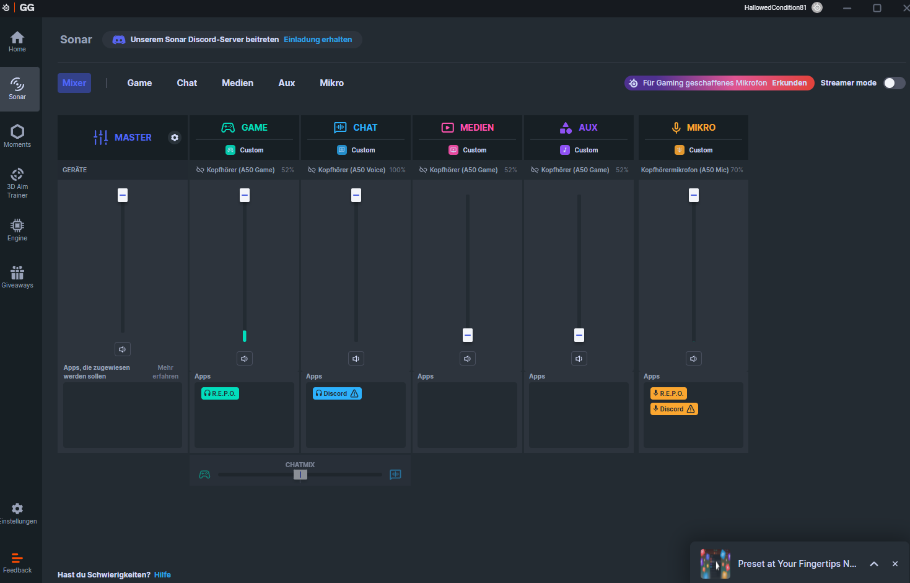Click the Mikro volume slider handle

(694, 195)
